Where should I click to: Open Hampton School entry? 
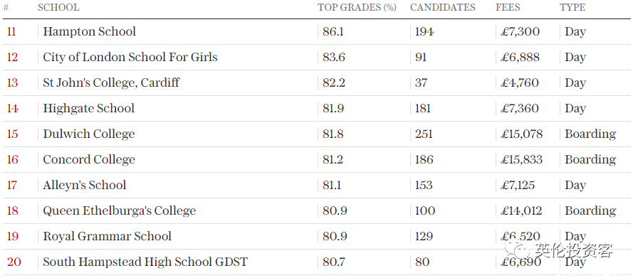coord(90,31)
